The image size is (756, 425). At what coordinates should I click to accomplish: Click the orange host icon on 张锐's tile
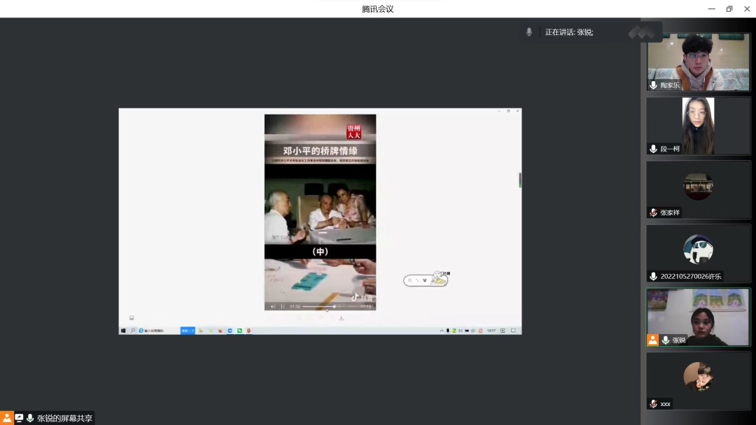[652, 340]
